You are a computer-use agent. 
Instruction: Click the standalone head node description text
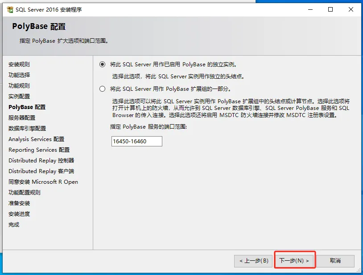[x=178, y=77]
